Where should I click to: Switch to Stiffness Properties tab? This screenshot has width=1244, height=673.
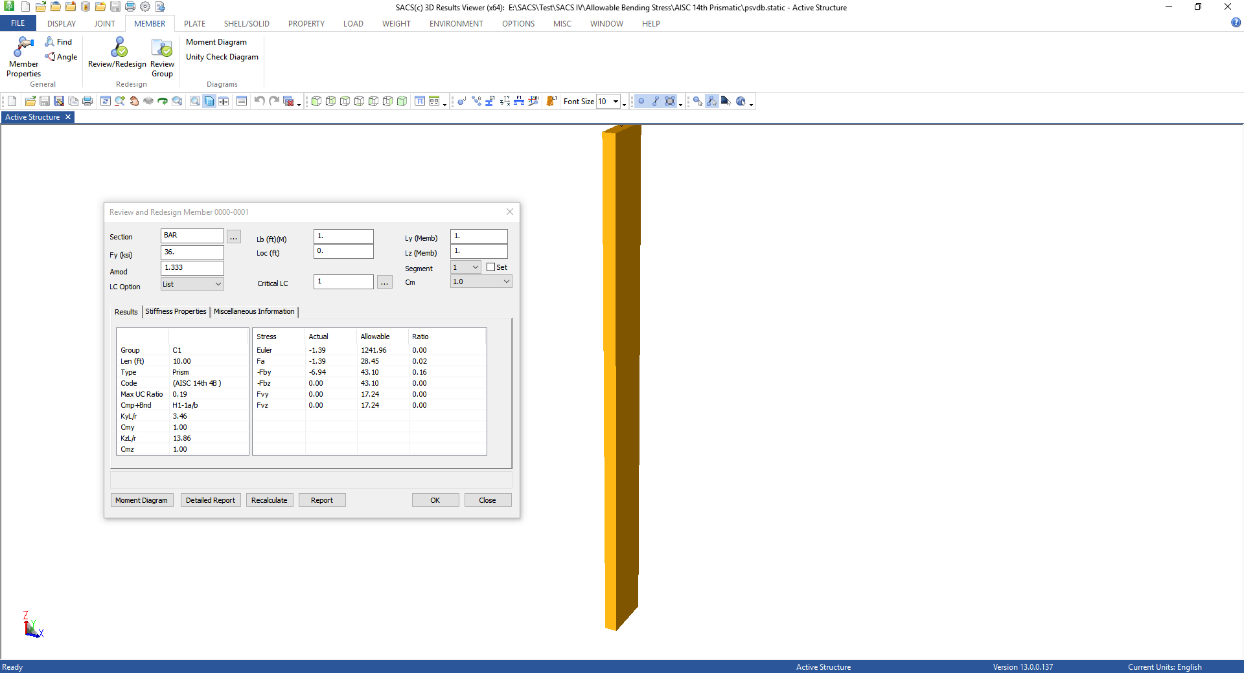point(176,311)
